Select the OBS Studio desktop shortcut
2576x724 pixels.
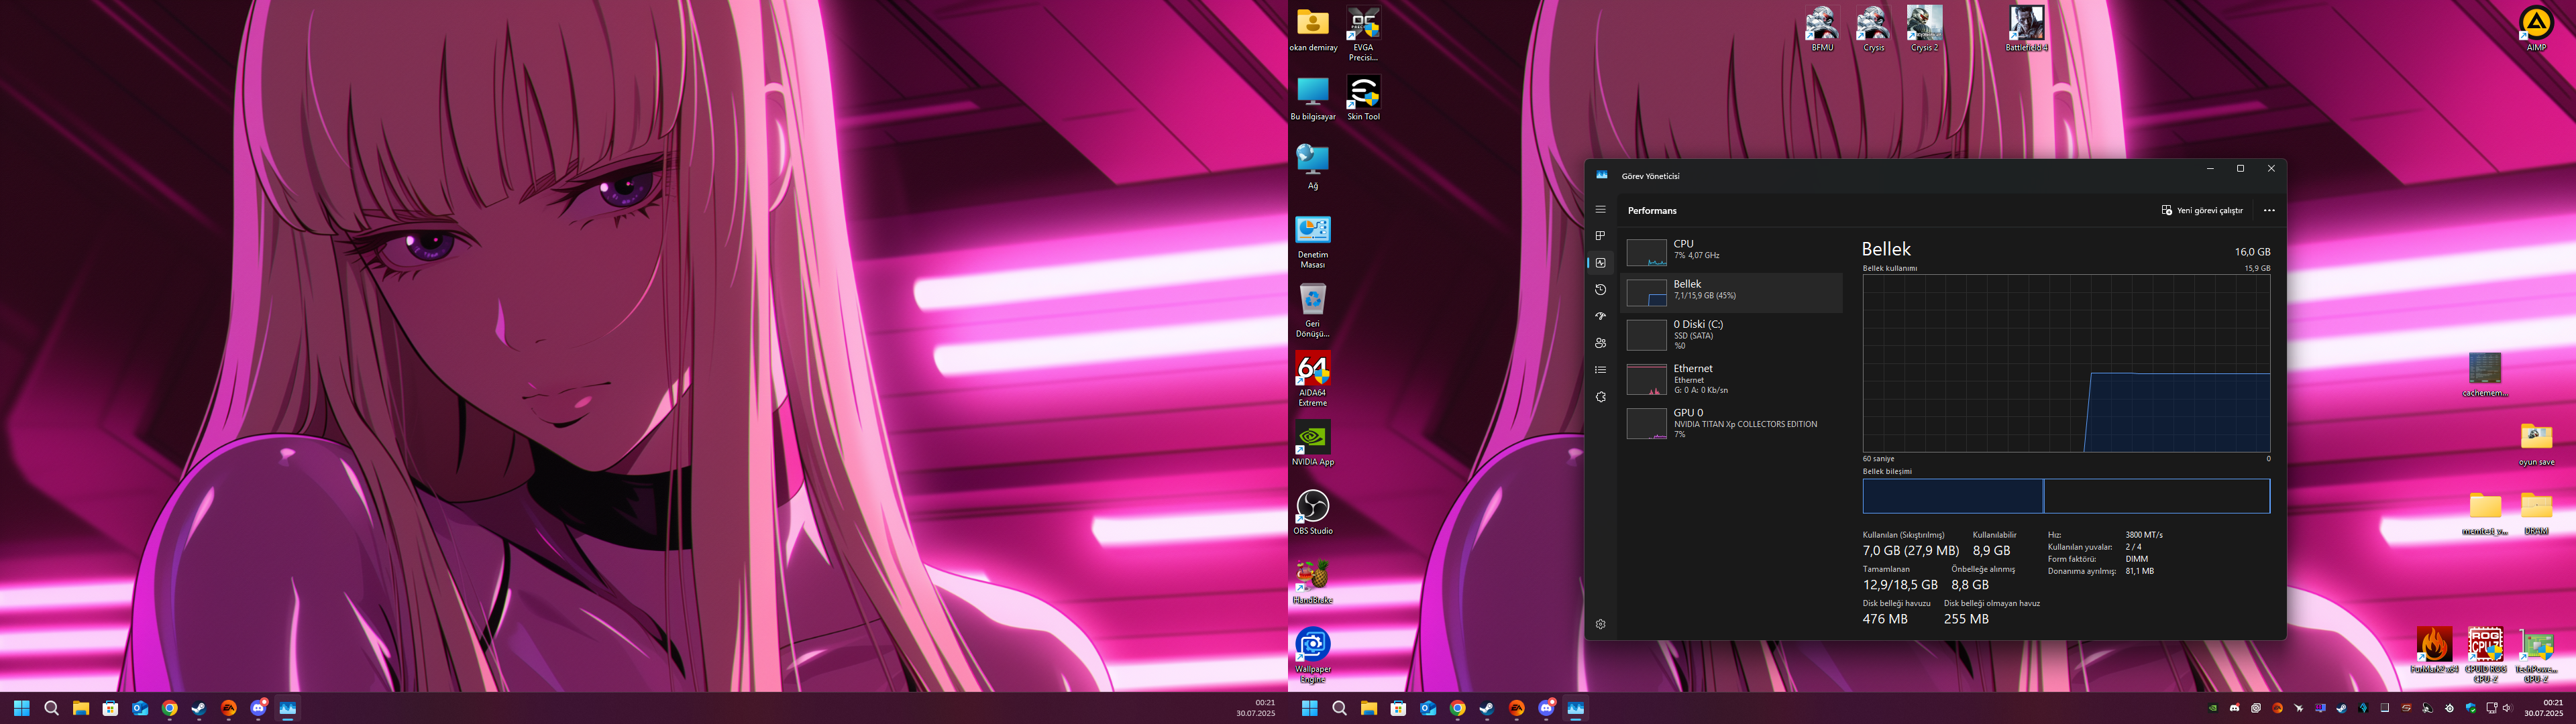click(x=1312, y=513)
